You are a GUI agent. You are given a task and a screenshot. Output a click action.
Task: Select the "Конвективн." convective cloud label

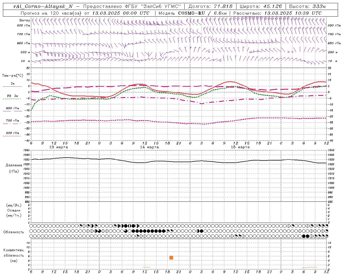pos(14,250)
